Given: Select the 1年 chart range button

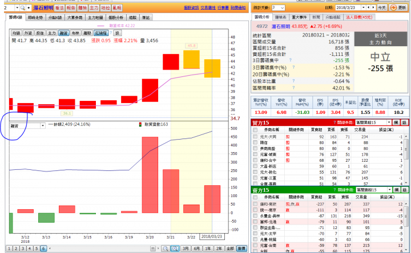Looking at the screenshot, I should click(x=208, y=248).
